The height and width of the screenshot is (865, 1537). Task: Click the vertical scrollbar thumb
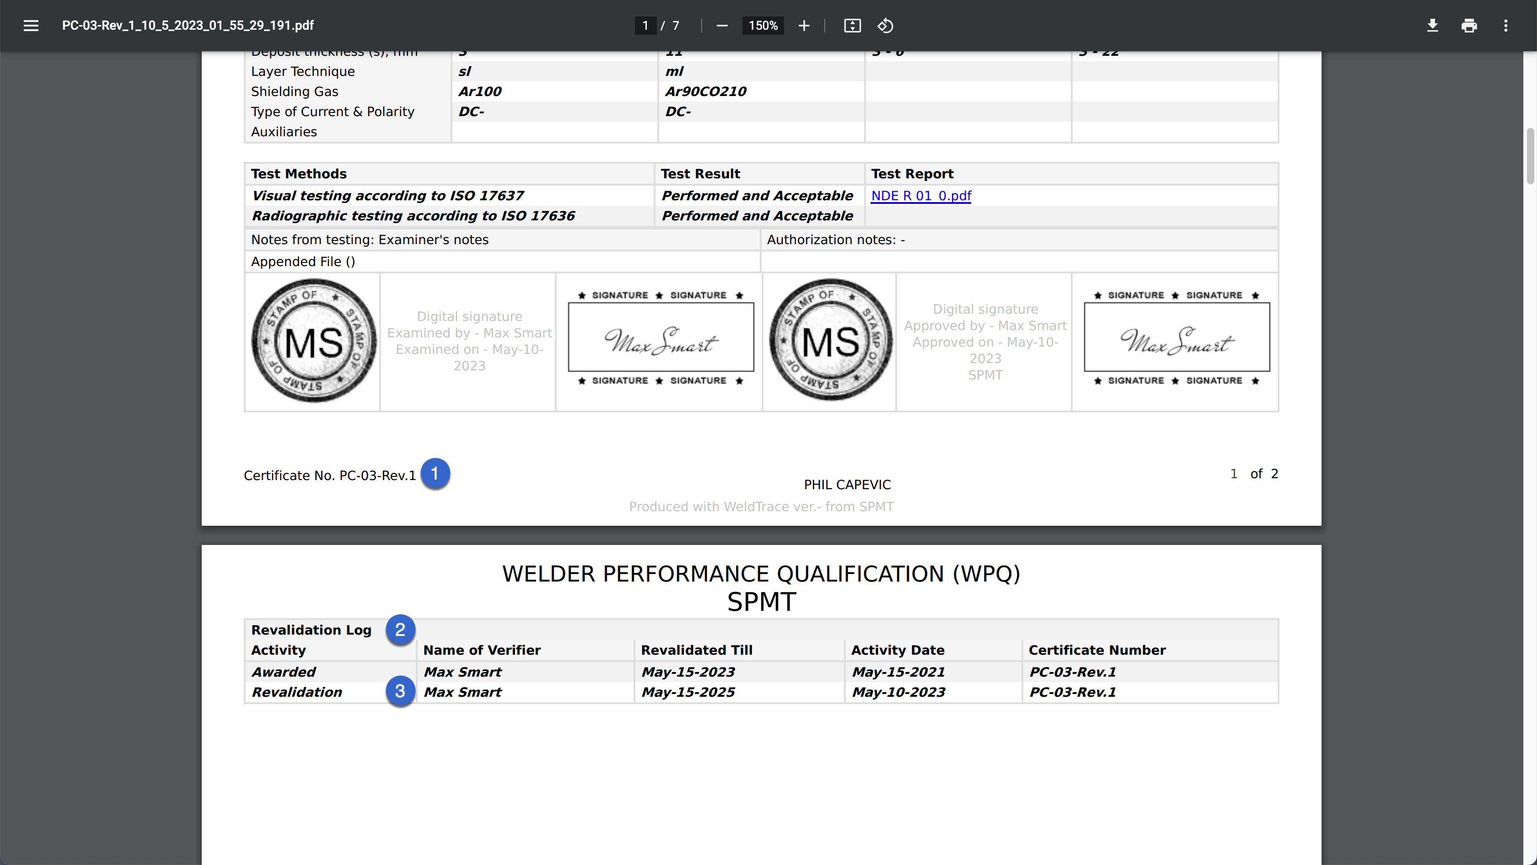1531,155
